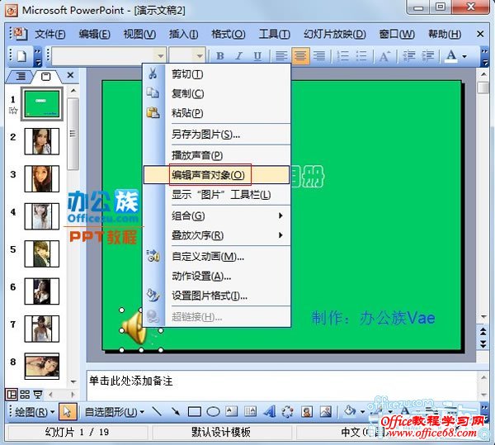Increase indent level

pos(427,56)
